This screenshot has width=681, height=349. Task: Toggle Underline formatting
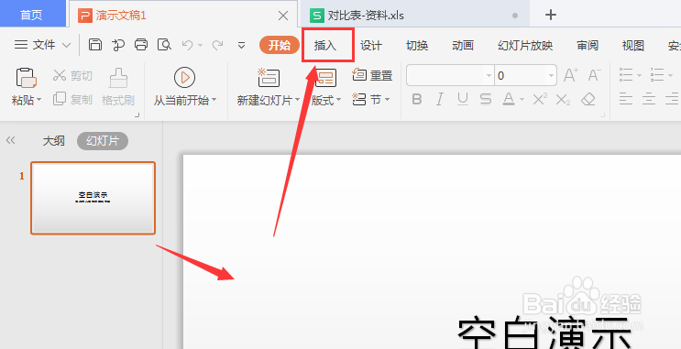[463, 100]
